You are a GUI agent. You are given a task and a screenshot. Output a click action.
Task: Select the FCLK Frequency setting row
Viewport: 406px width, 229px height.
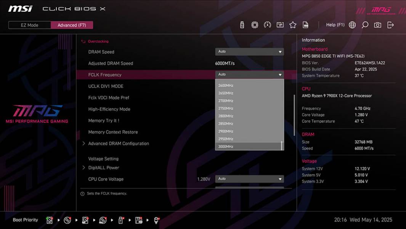point(186,75)
